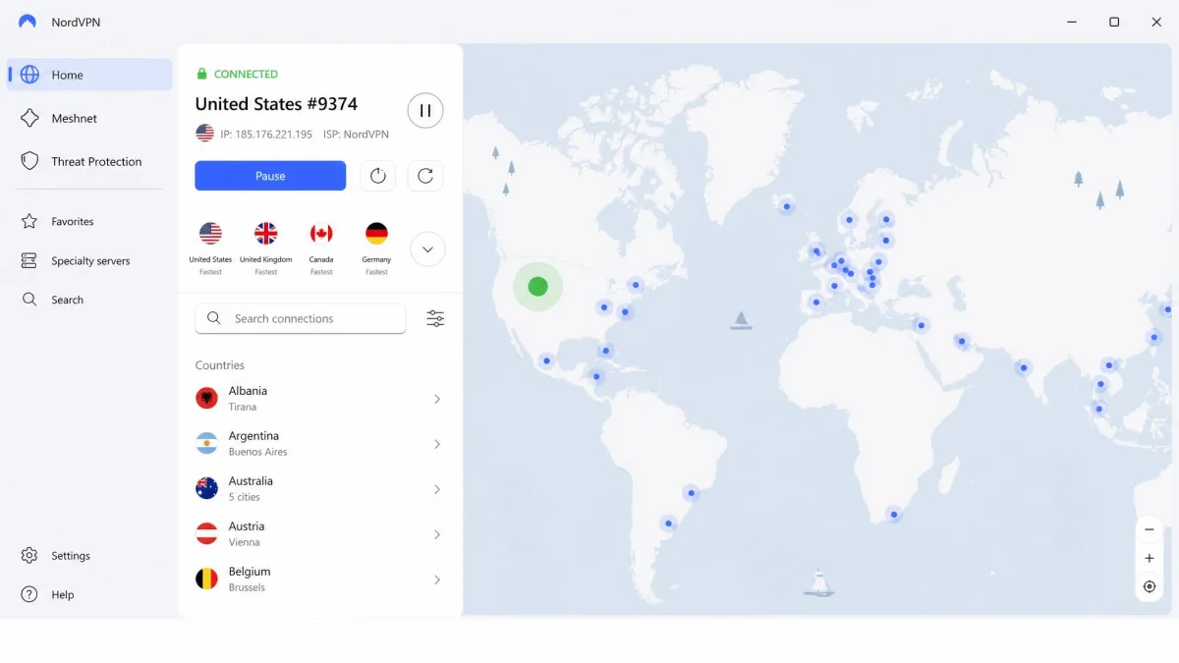Image resolution: width=1179 pixels, height=663 pixels.
Task: Click the United States #9374 server name
Action: [276, 104]
